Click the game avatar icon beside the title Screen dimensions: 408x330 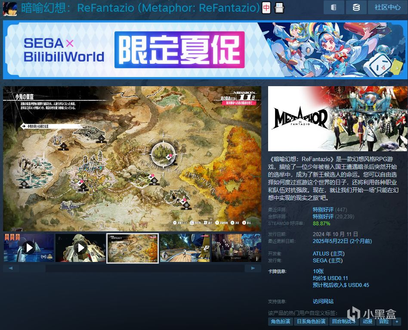coord(10,9)
